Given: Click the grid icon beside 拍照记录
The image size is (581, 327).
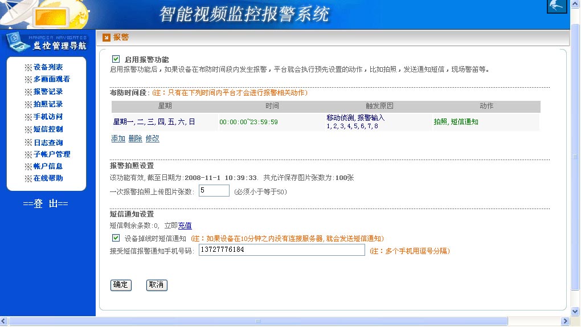Looking at the screenshot, I should pos(28,104).
